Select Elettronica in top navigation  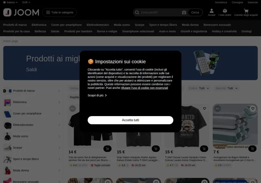pos(39,25)
